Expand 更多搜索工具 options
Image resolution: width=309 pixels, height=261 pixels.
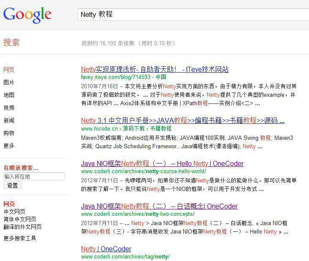[20, 238]
